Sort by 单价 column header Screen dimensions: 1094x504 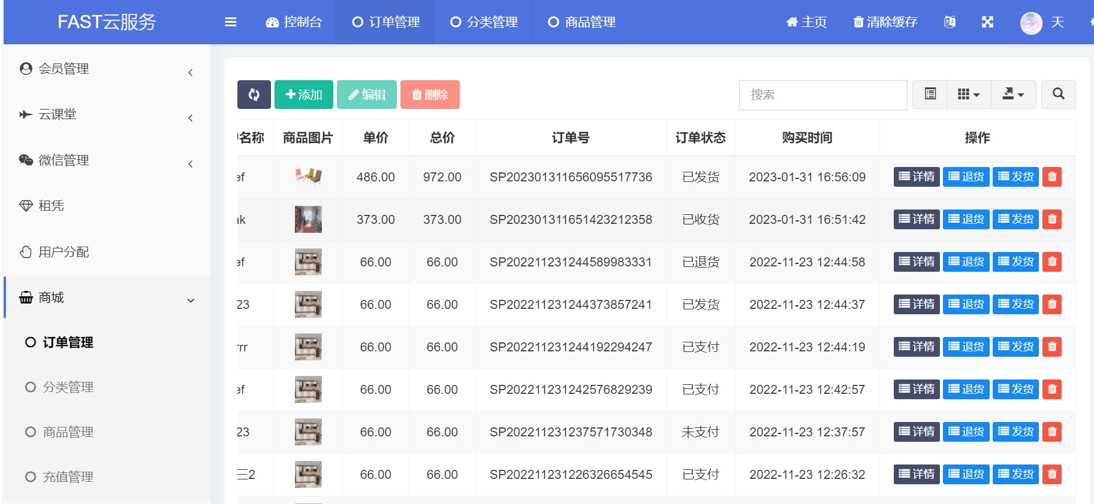pyautogui.click(x=376, y=138)
